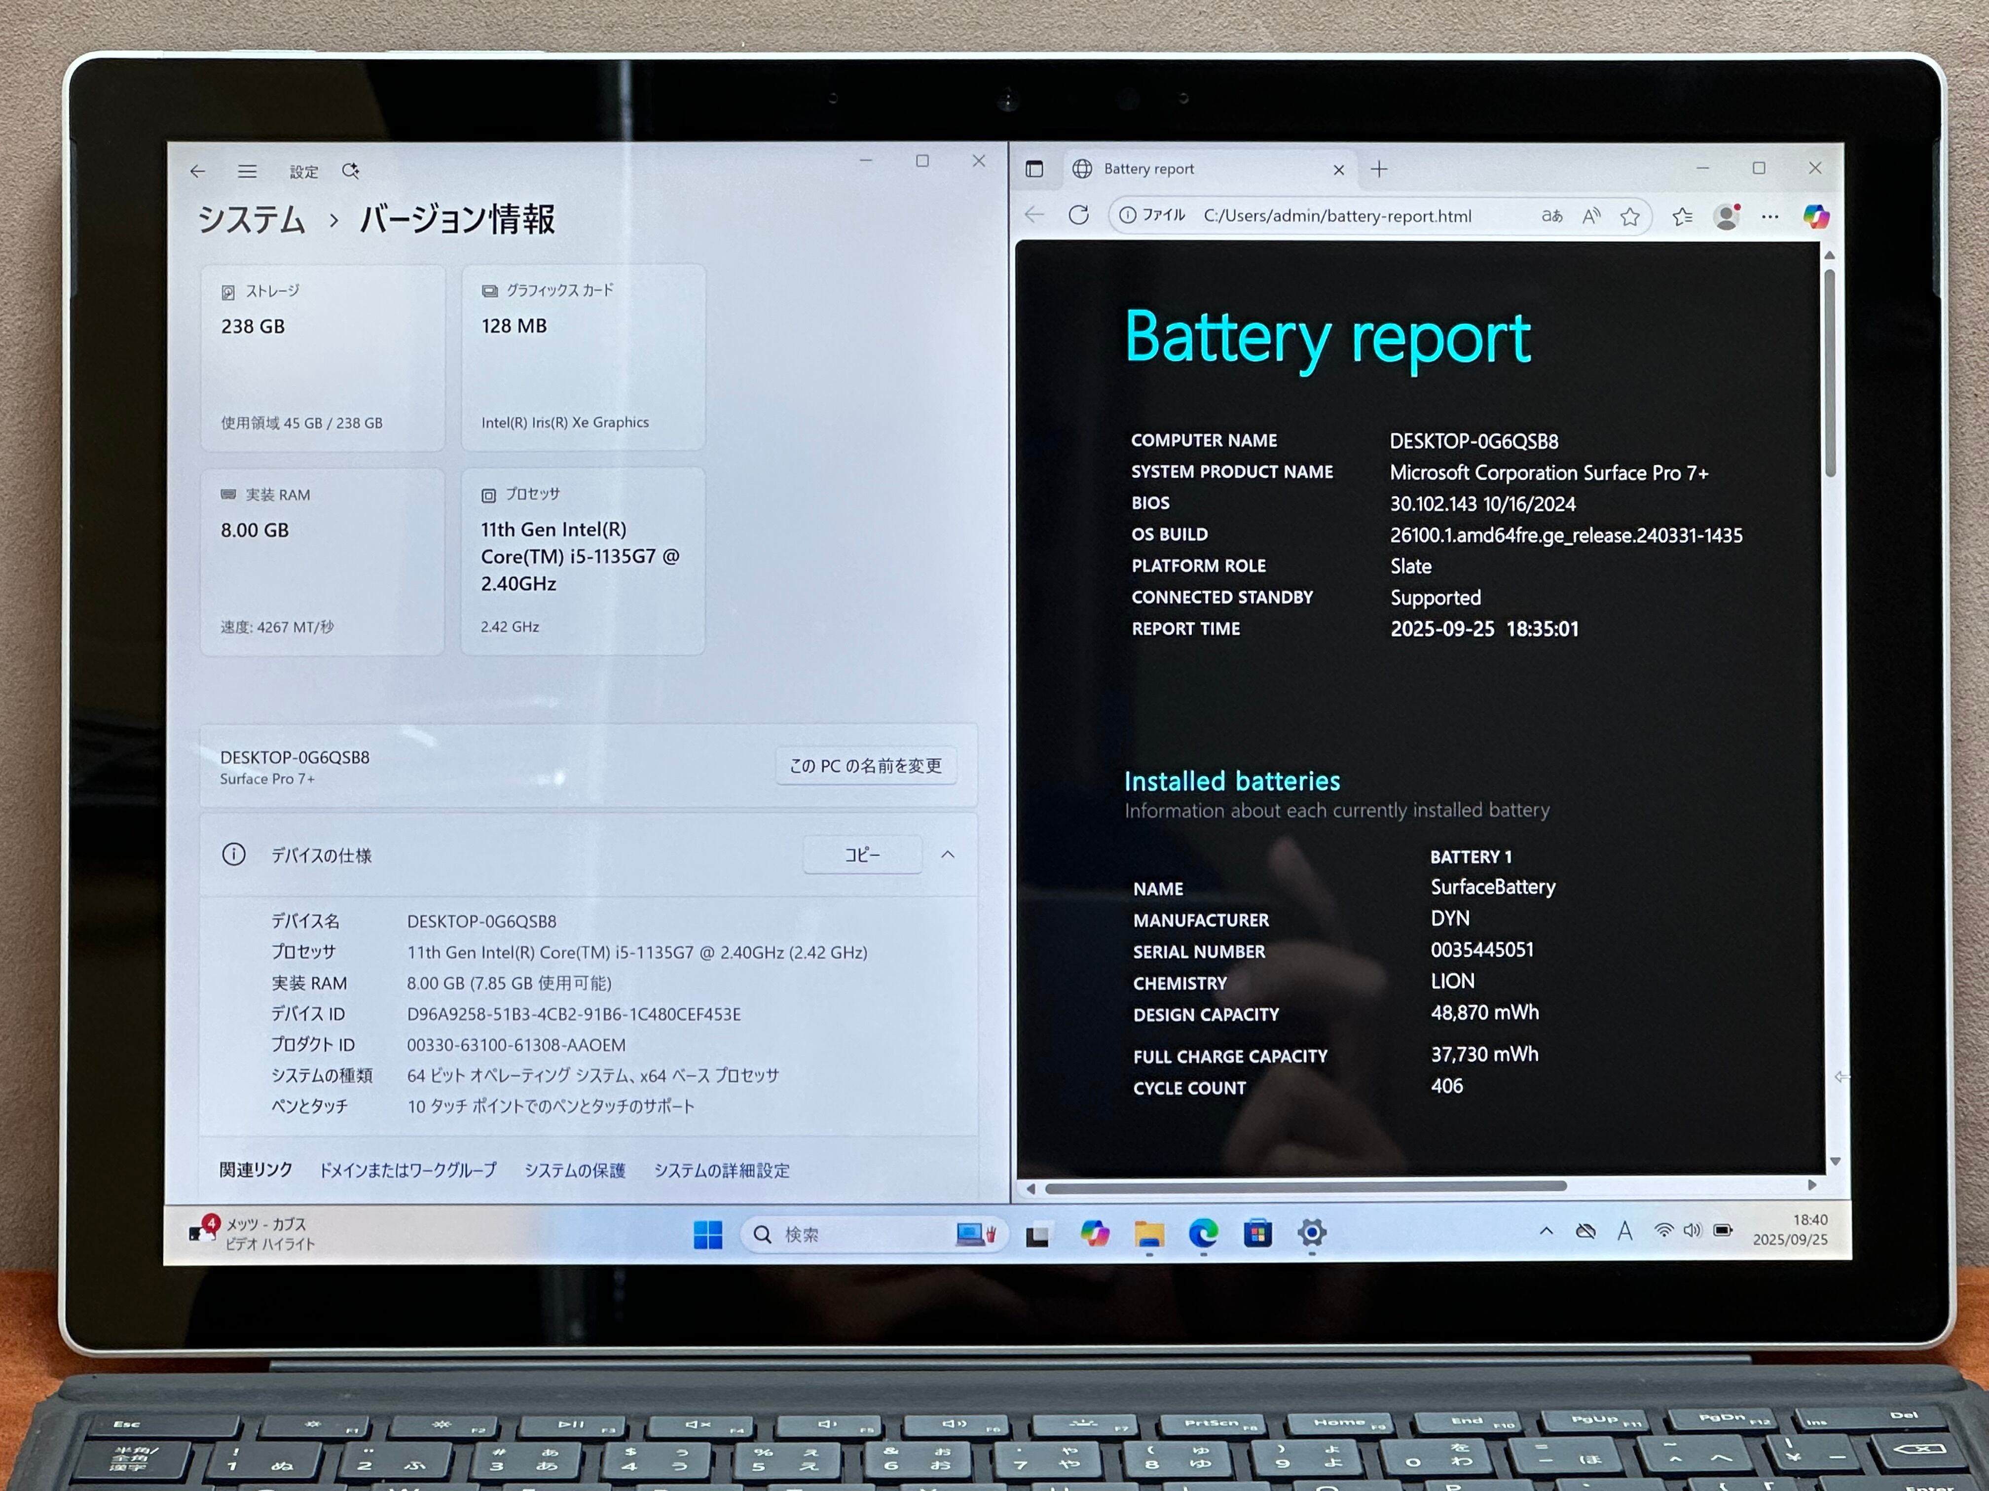
Task: Open new tab with plus button
Action: [x=1379, y=169]
